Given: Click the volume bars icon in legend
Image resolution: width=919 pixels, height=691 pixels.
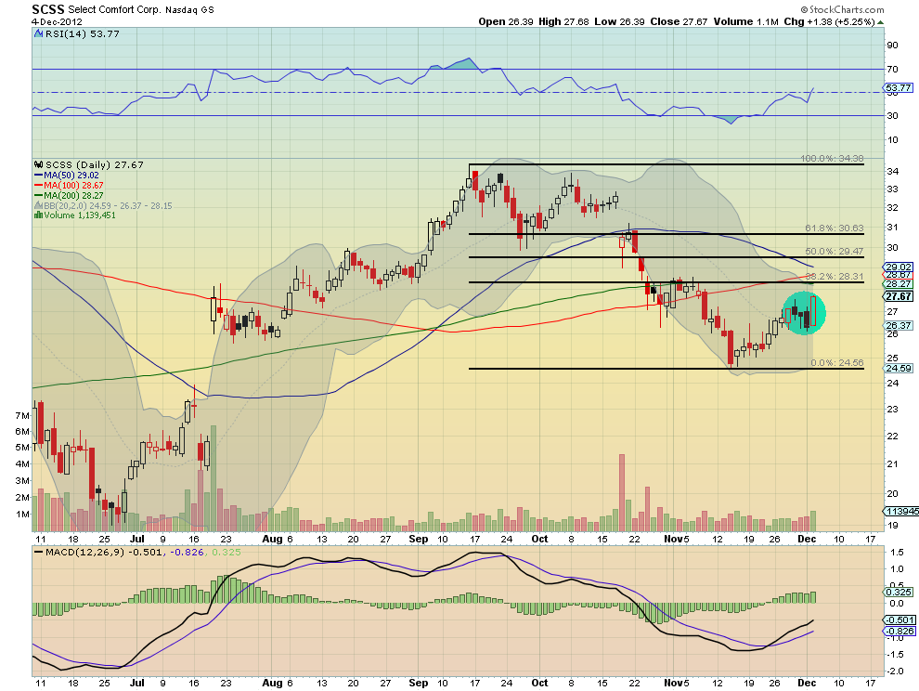Looking at the screenshot, I should [x=39, y=215].
